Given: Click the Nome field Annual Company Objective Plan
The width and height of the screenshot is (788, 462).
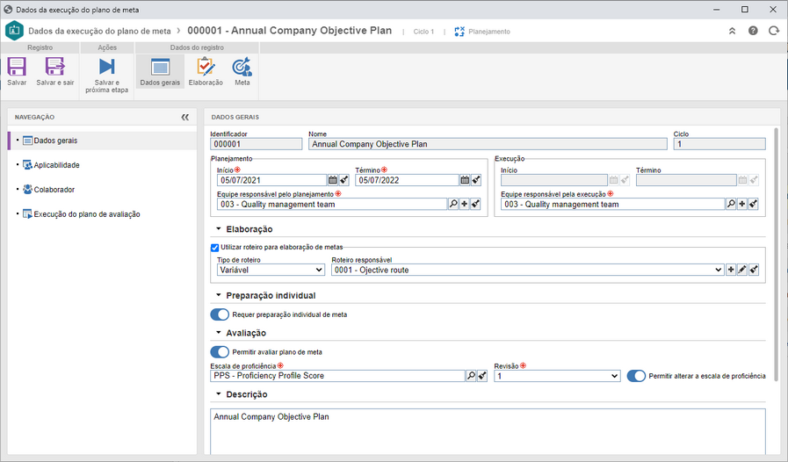Looking at the screenshot, I should point(488,144).
